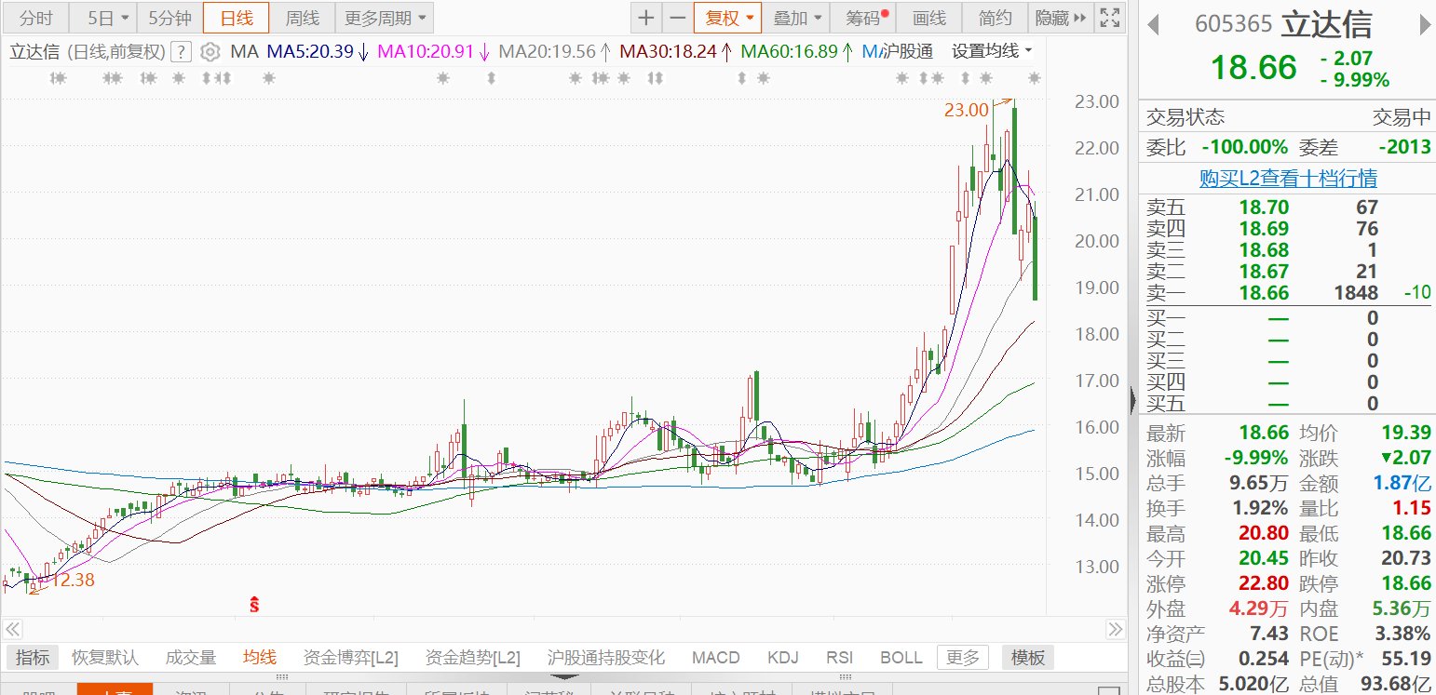This screenshot has width=1436, height=695.
Task: Click the 购买L2查看十档行情 link
Action: click(x=1288, y=178)
